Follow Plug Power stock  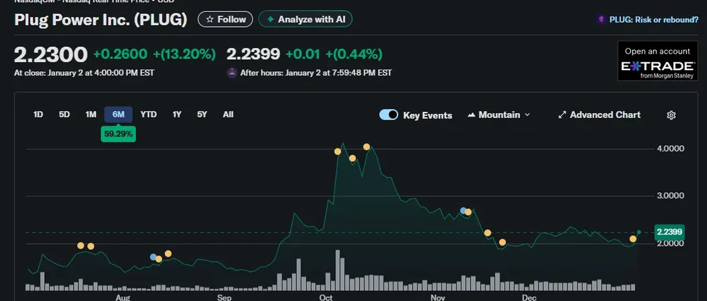pos(226,19)
